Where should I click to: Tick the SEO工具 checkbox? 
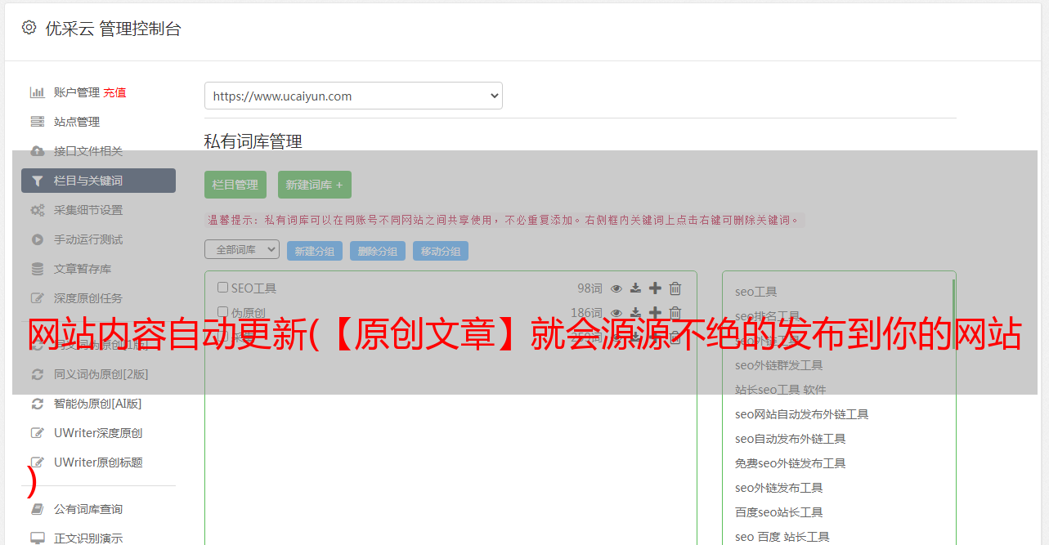click(222, 288)
